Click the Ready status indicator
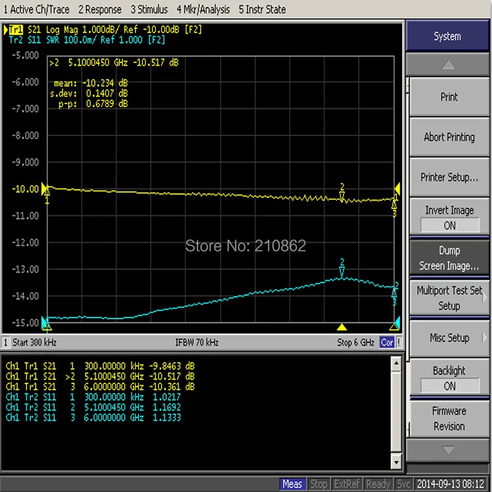This screenshot has width=492, height=492. click(x=378, y=484)
